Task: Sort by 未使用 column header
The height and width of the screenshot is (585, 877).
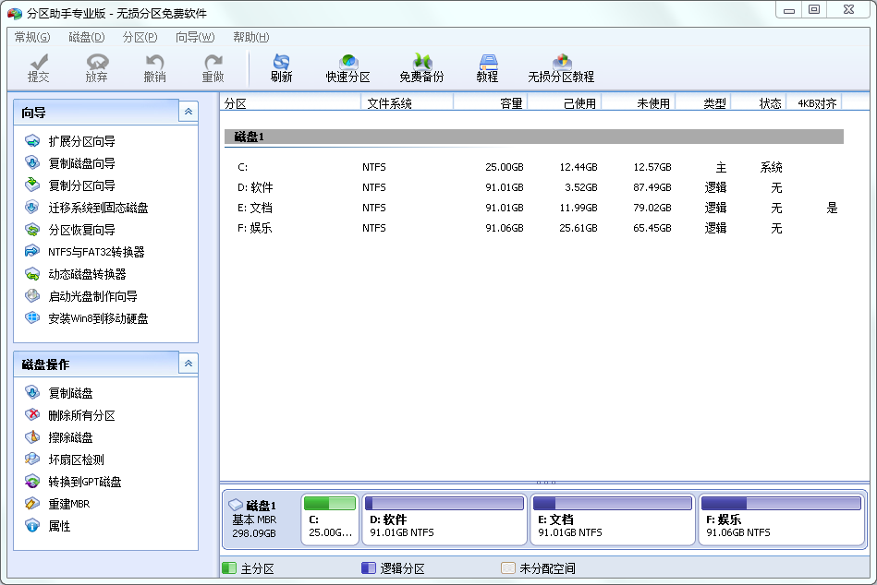Action: (639, 102)
